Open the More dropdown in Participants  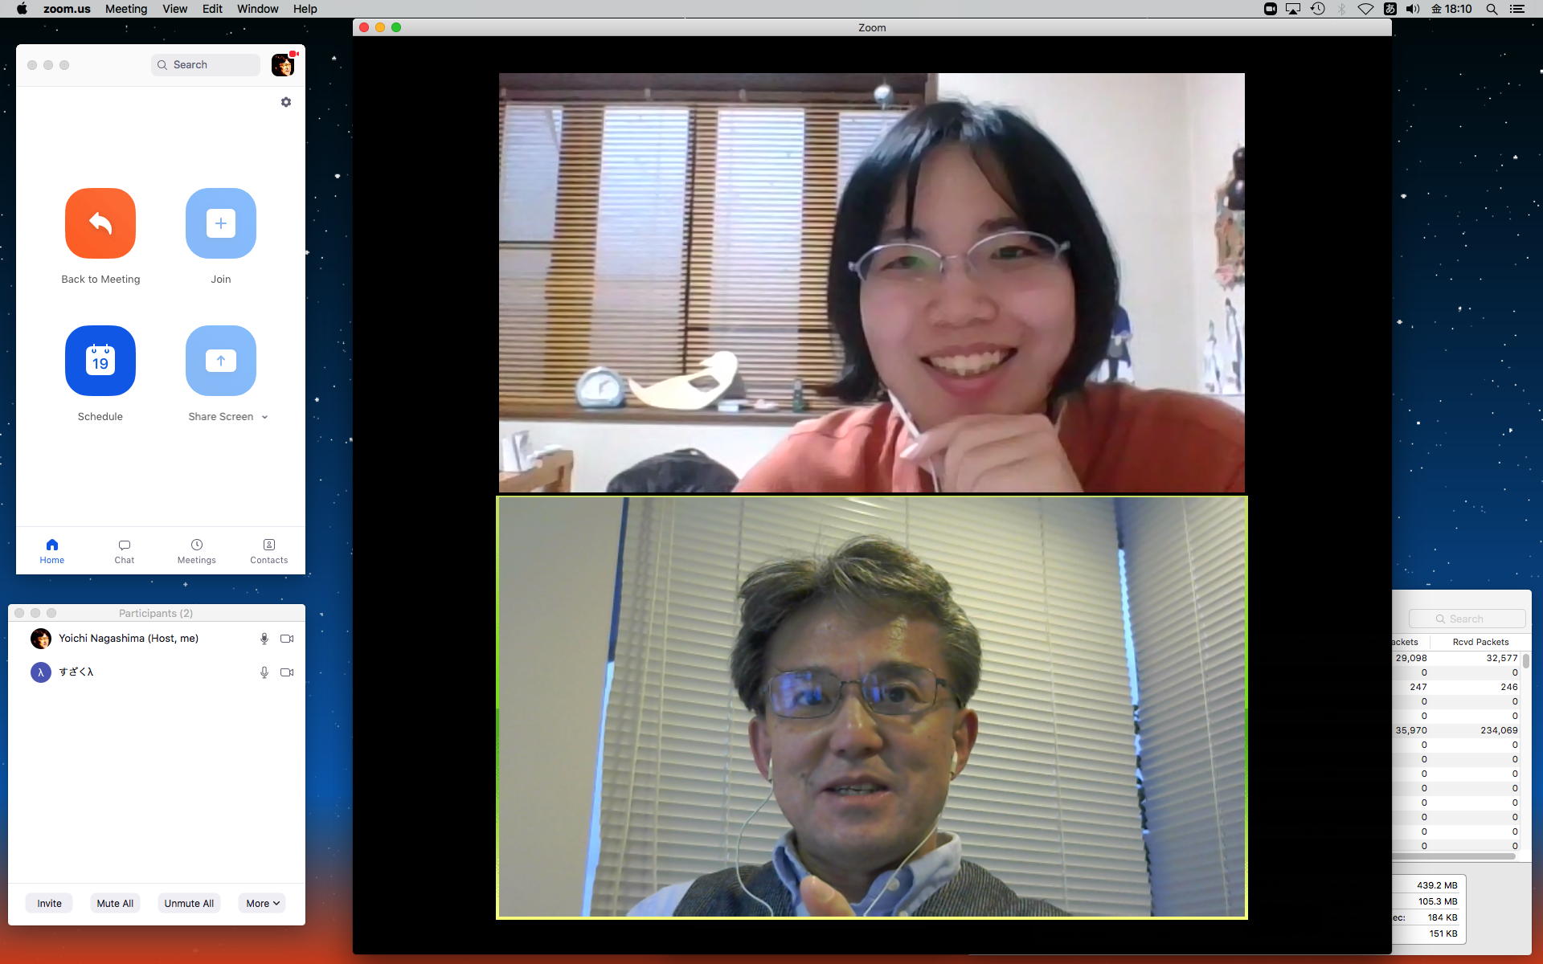pyautogui.click(x=262, y=903)
